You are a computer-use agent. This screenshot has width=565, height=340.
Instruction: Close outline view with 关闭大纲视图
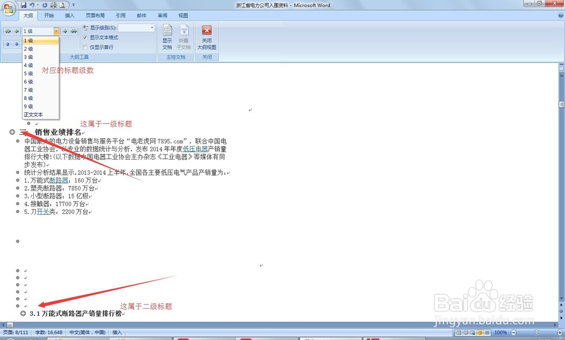coord(207,37)
